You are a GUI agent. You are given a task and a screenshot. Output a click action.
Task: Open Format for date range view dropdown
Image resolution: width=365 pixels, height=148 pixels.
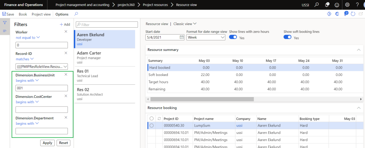[205, 37]
